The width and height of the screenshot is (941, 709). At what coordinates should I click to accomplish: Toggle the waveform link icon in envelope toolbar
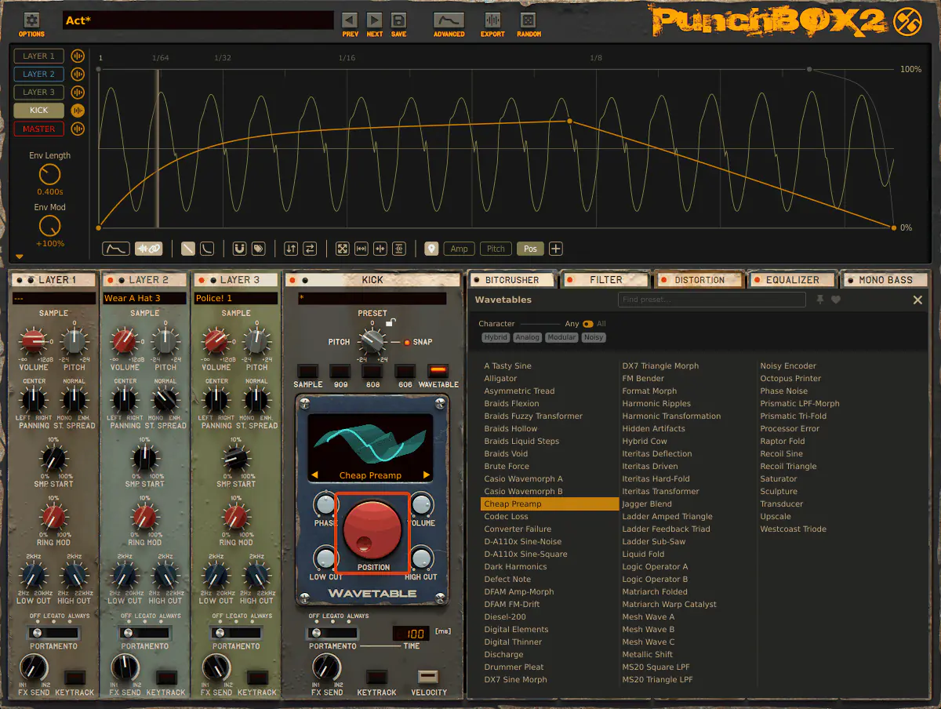click(x=148, y=249)
